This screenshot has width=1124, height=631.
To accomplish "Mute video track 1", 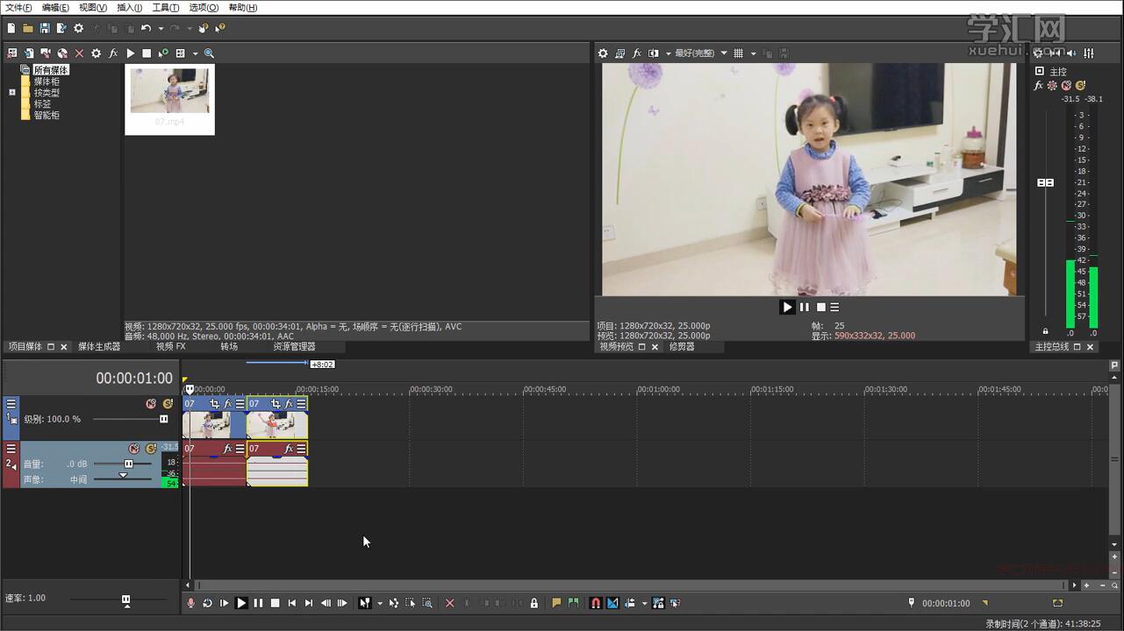I will pyautogui.click(x=151, y=404).
